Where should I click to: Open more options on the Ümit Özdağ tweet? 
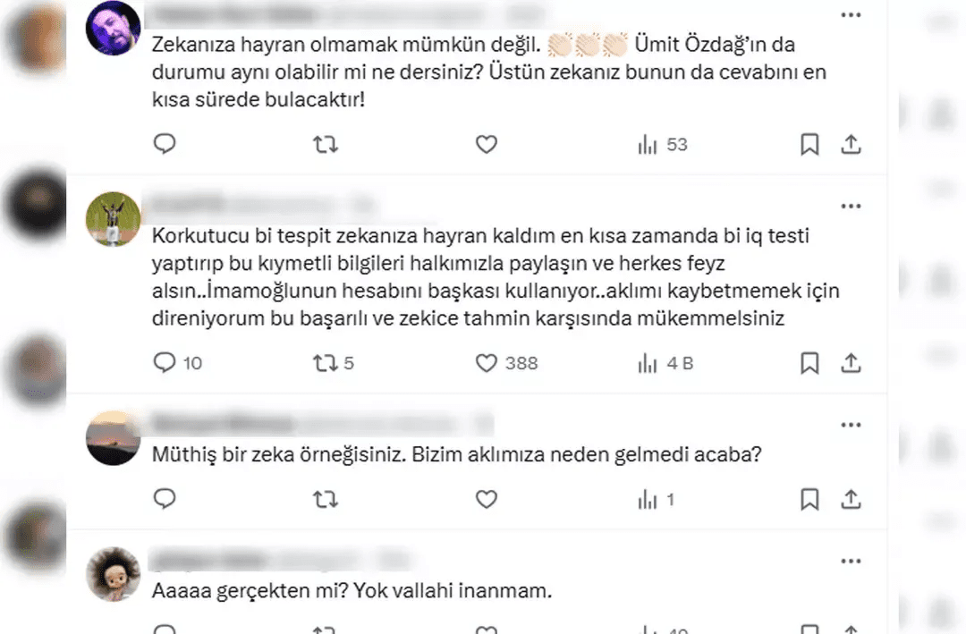click(851, 15)
